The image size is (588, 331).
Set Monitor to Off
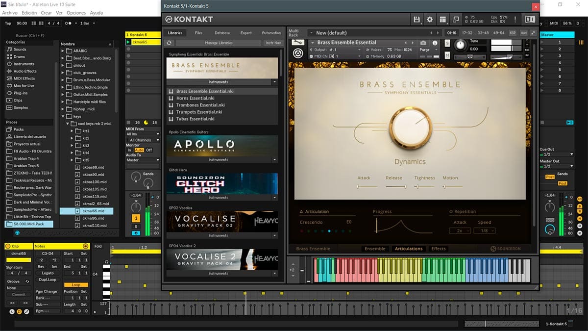[x=149, y=150]
